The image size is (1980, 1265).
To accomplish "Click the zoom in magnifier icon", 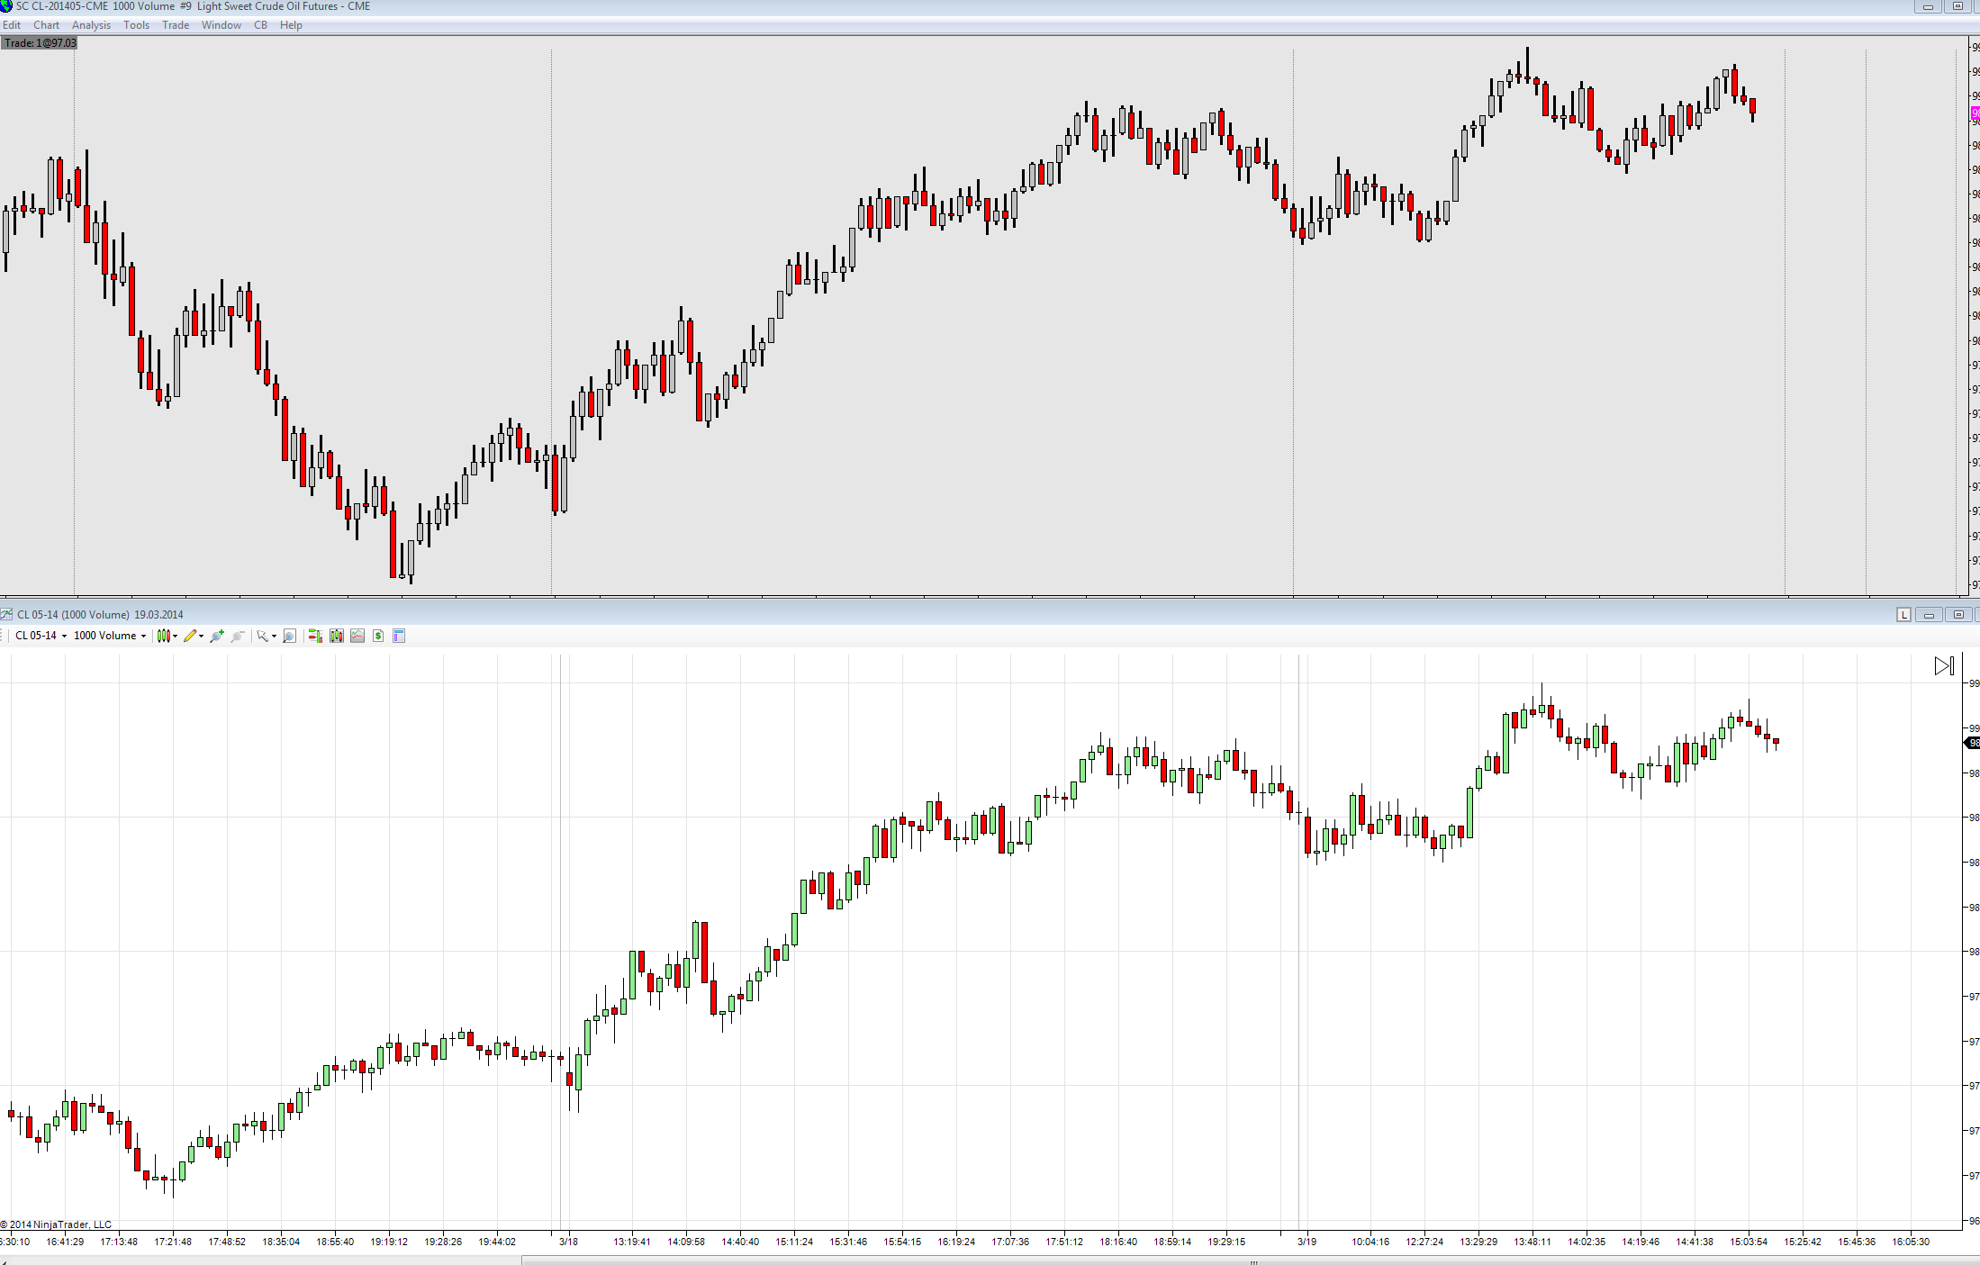I will (216, 636).
